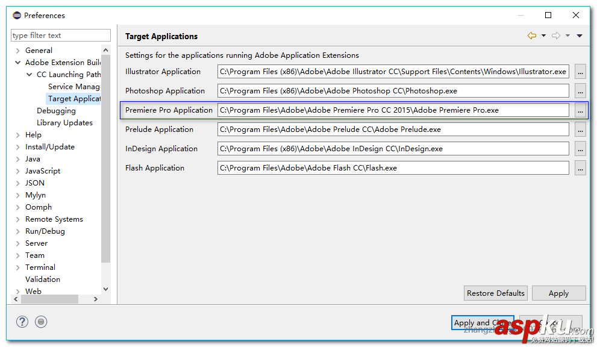Click the type filter text field
Viewport: 597px width, 347px height.
pyautogui.click(x=60, y=36)
